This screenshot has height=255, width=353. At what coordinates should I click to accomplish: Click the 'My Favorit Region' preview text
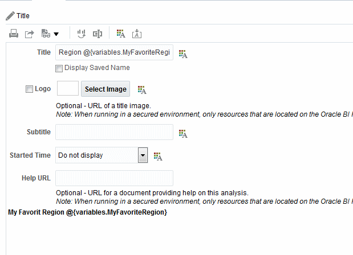(88, 212)
